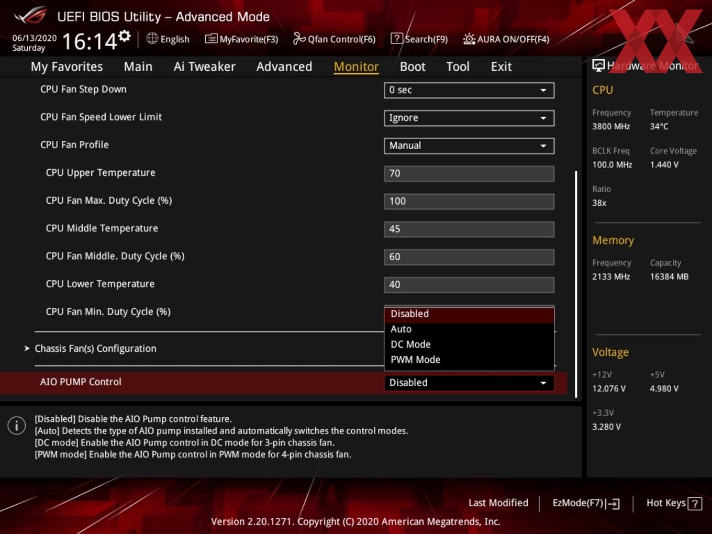
Task: Click the 3.280 V reading
Action: coord(606,427)
